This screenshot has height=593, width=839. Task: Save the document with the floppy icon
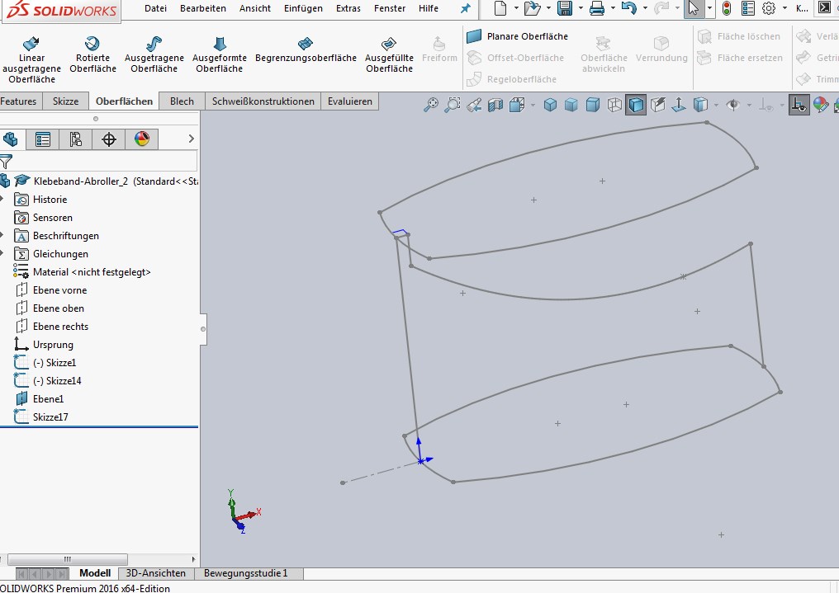pyautogui.click(x=565, y=8)
